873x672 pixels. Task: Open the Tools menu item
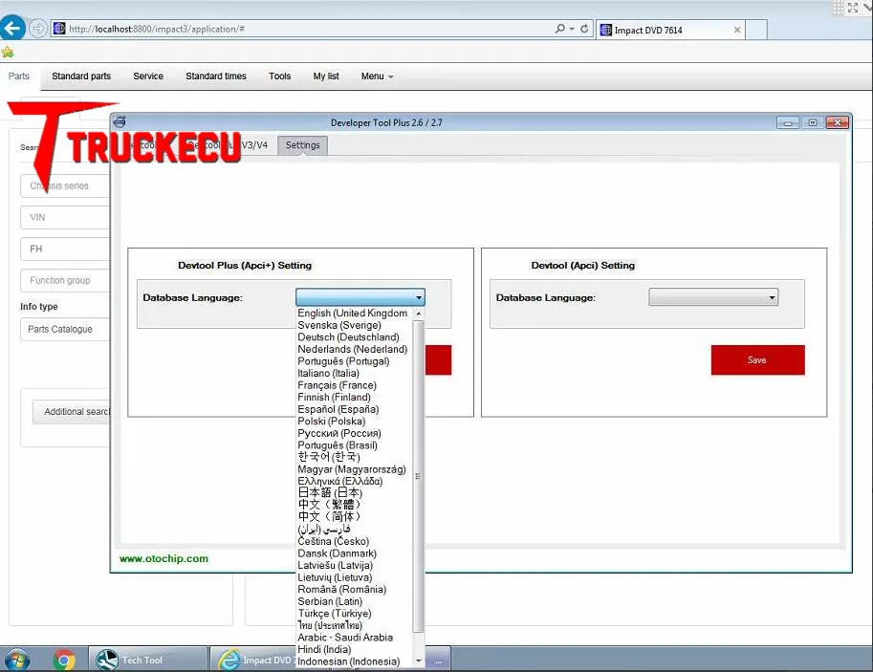tap(279, 76)
